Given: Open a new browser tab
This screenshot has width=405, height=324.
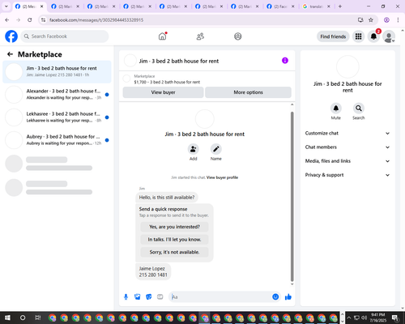Looking at the screenshot, I should click(x=340, y=6).
